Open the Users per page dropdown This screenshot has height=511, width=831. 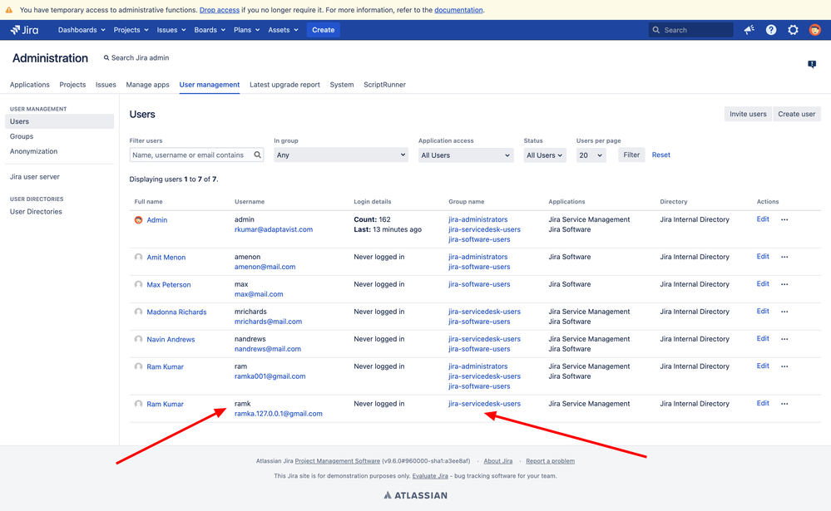click(591, 155)
